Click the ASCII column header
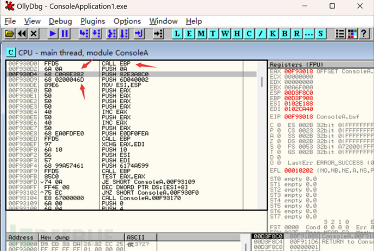 coord(141,237)
